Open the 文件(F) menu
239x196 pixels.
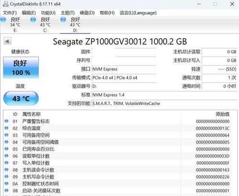click(10, 13)
